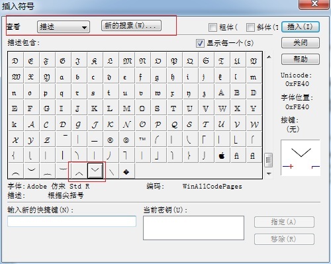Viewport: 331px width, 264px height.
Task: Select the script capital O symbol
Action: (x=142, y=124)
